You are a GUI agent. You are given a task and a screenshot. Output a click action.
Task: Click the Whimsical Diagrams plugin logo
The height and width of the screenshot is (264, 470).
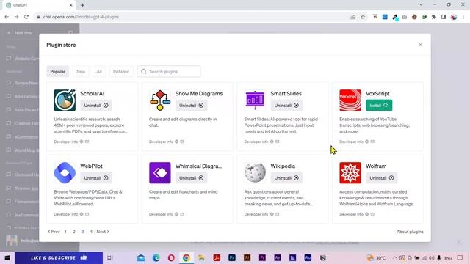pos(160,173)
